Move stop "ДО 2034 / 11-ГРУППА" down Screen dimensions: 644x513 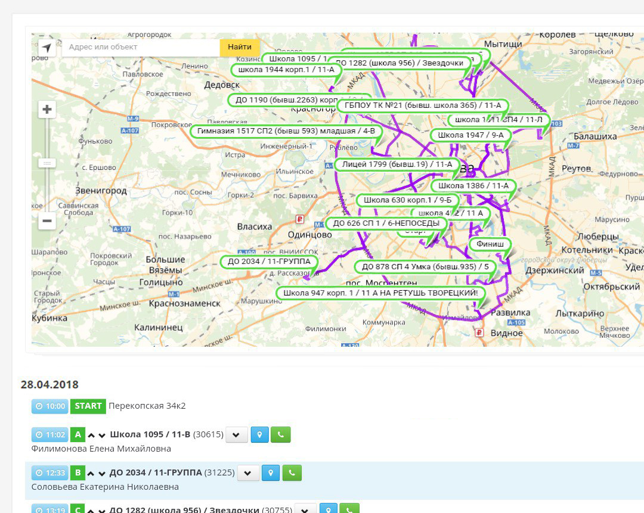tap(102, 473)
